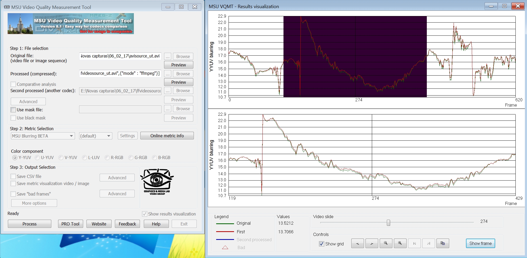The width and height of the screenshot is (527, 258).
Task: Minimize the Results visualization window
Action: pos(491,6)
